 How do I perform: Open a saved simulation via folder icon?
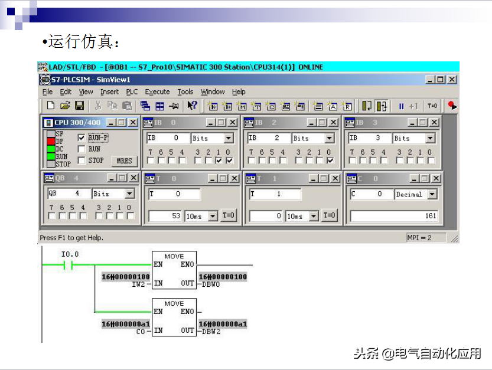65,106
